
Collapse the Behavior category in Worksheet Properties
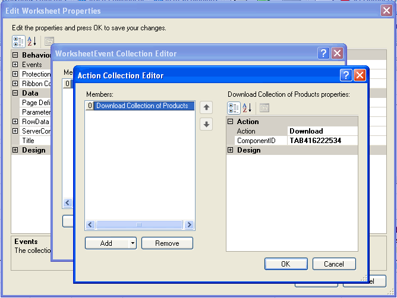pos(15,55)
